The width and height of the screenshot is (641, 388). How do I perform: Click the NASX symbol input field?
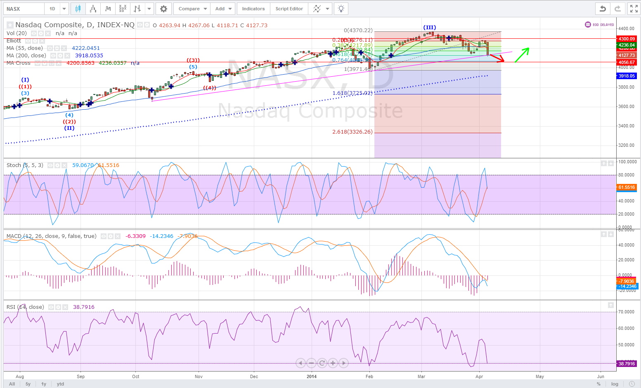coord(24,9)
